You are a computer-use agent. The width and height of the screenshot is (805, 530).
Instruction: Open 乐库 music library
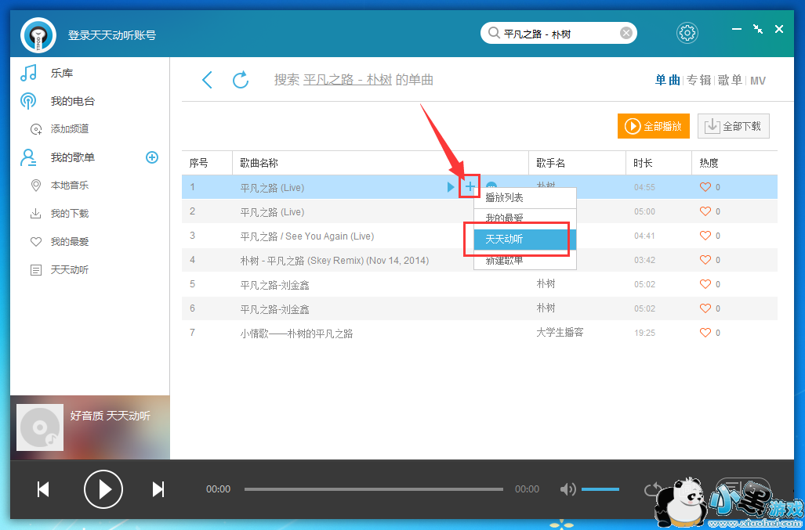point(62,73)
